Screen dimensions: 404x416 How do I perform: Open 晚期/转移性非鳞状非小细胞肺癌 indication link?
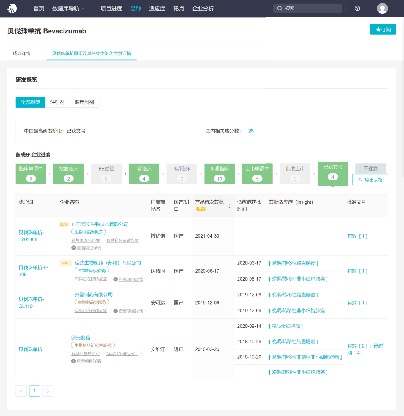pyautogui.click(x=305, y=357)
